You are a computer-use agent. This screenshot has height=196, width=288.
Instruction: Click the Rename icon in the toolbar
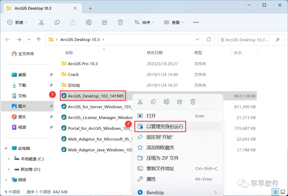(89, 22)
